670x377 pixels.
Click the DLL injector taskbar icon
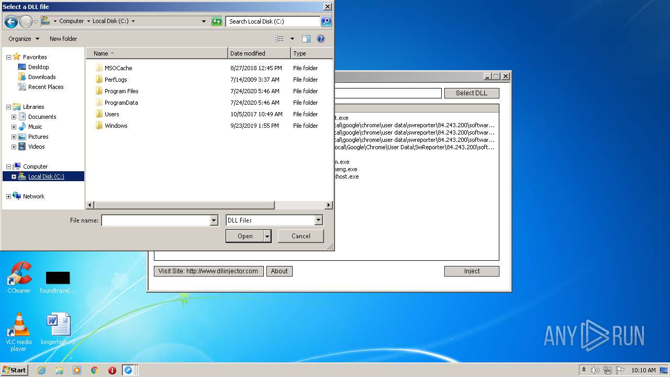click(x=128, y=370)
